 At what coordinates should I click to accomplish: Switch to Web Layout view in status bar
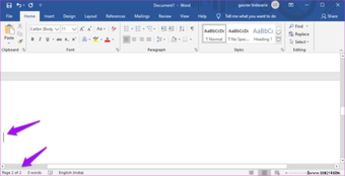coord(277,173)
